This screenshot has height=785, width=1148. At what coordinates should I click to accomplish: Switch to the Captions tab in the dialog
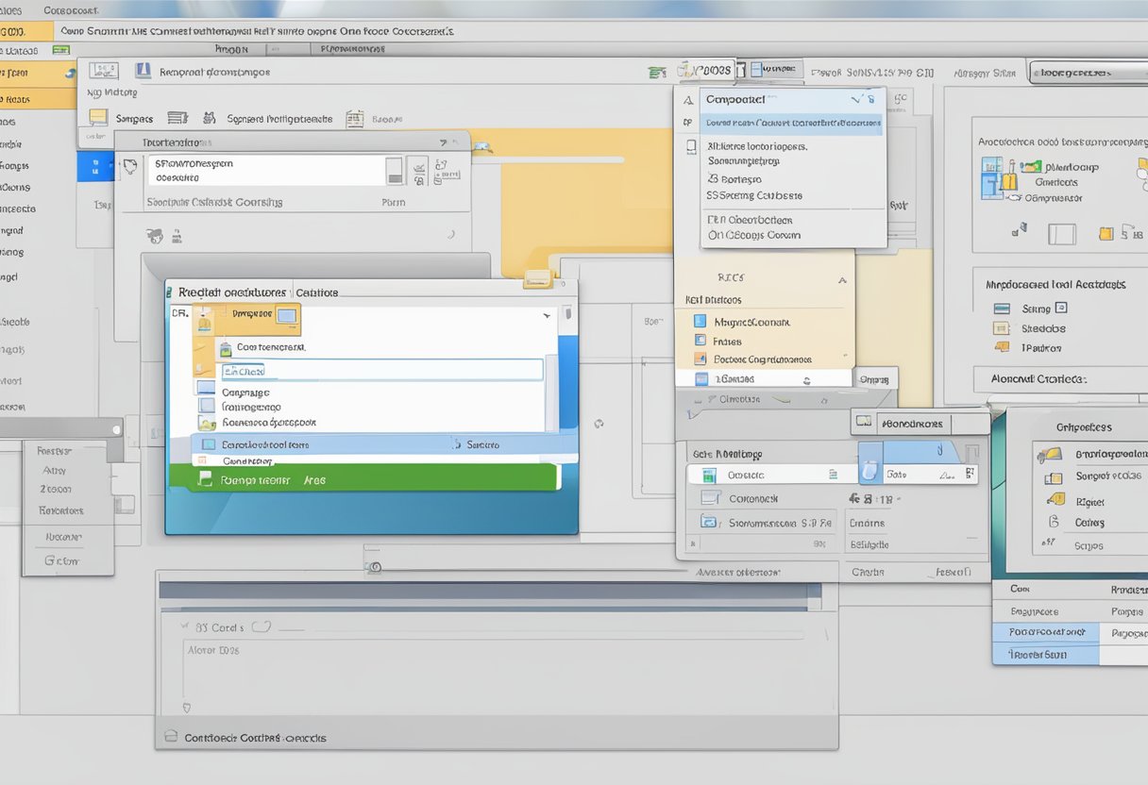click(x=316, y=292)
